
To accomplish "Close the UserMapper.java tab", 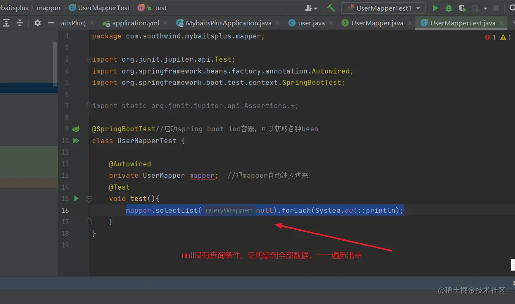I will tap(409, 23).
